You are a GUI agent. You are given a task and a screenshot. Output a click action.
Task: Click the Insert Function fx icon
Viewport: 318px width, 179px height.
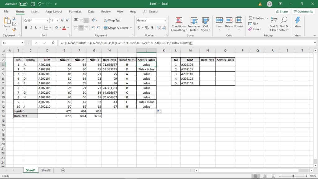click(53, 43)
